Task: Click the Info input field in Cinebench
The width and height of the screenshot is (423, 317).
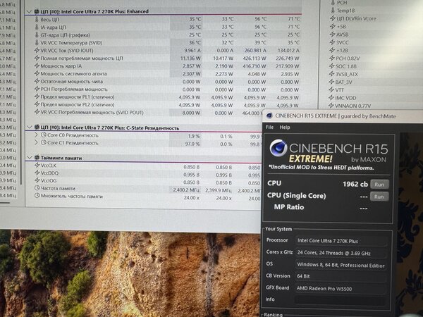Action: (340, 300)
